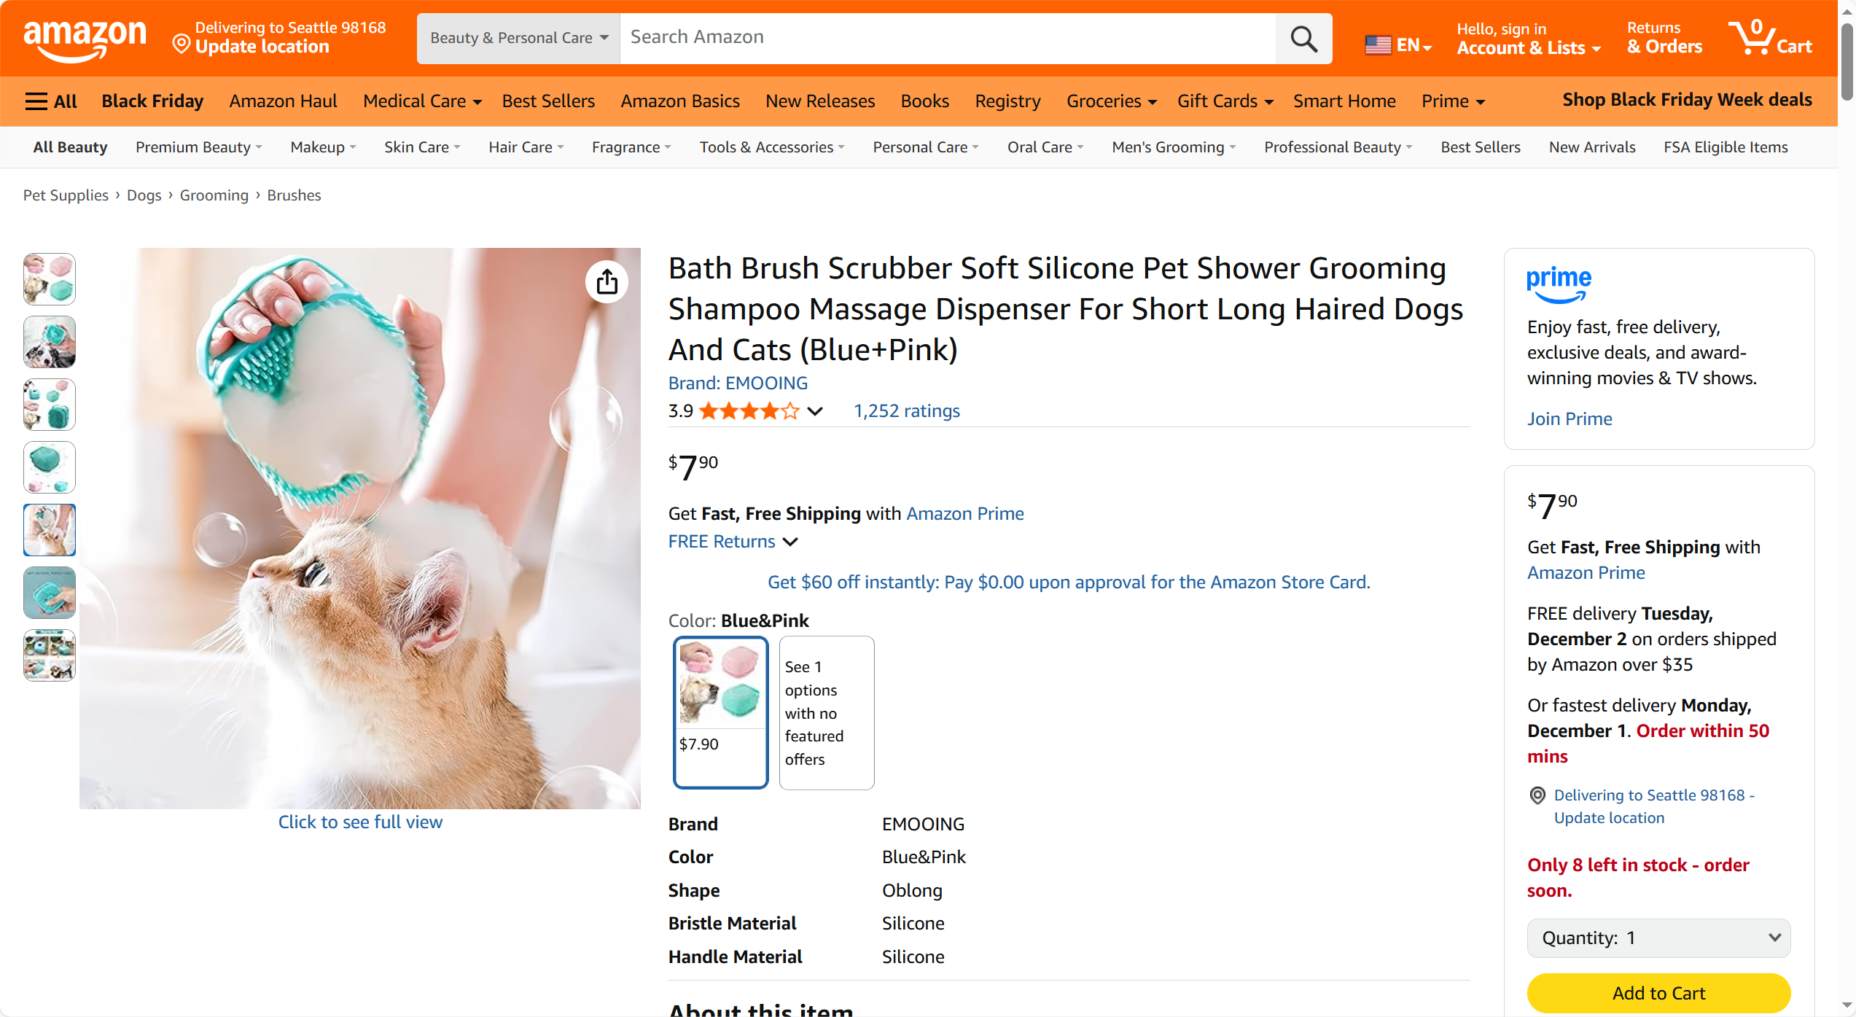Click the Search Amazon input field

tap(947, 38)
